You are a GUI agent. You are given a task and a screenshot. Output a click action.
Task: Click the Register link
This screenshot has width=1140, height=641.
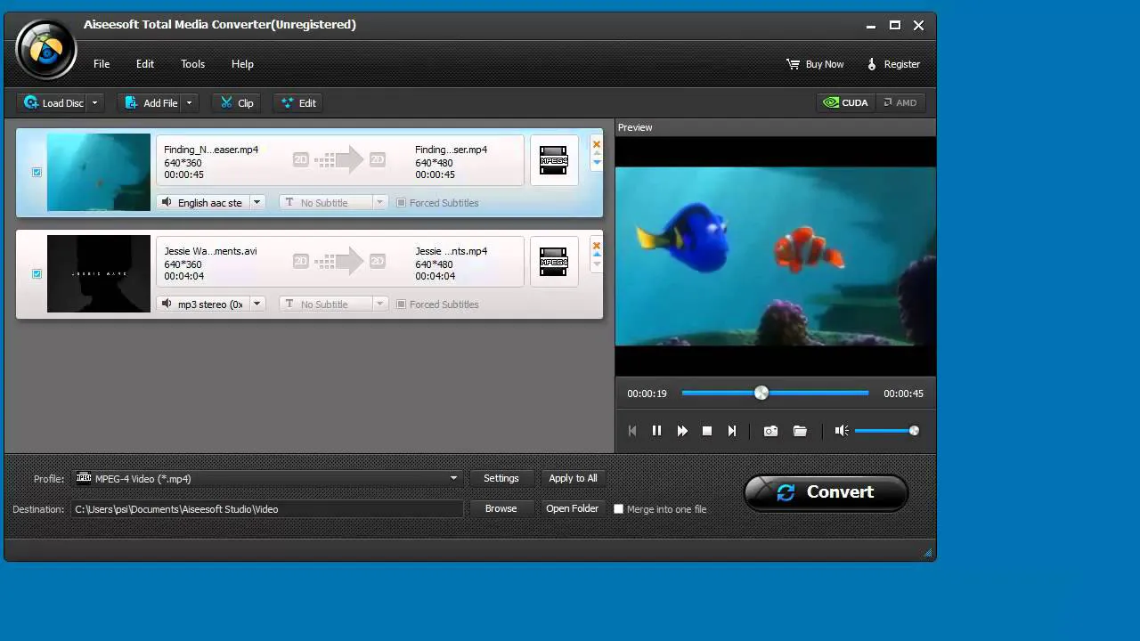click(x=893, y=64)
